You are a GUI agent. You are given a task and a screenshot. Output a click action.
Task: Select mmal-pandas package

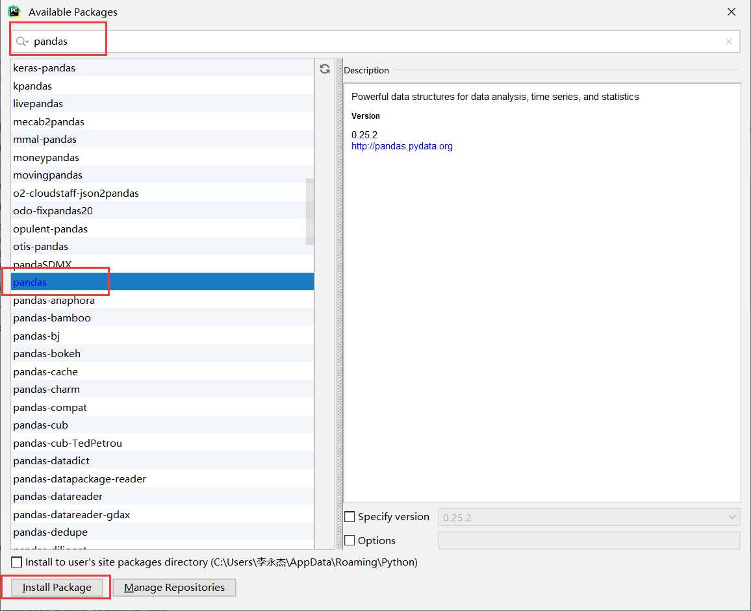pyautogui.click(x=162, y=140)
